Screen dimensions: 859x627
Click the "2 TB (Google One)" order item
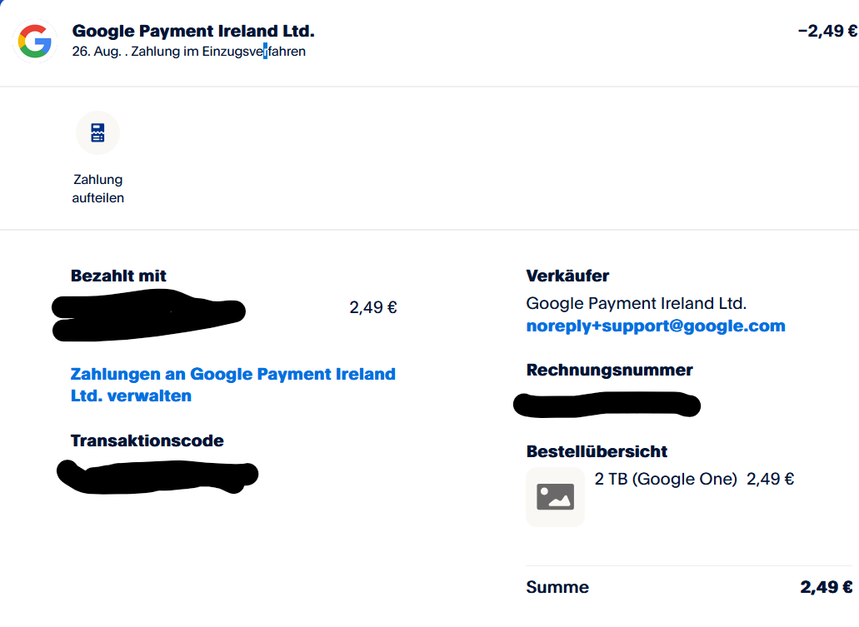pyautogui.click(x=666, y=479)
